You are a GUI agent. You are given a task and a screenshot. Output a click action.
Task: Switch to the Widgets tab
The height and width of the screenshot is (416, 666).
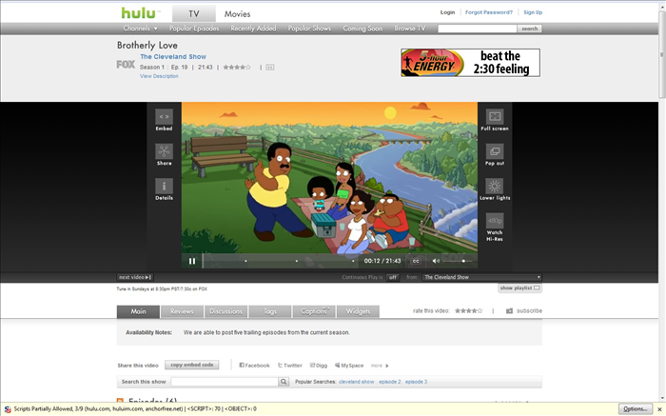click(358, 311)
